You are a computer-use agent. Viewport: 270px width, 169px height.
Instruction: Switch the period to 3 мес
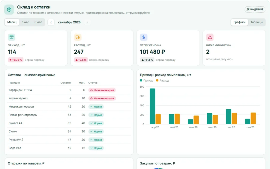[25, 22]
